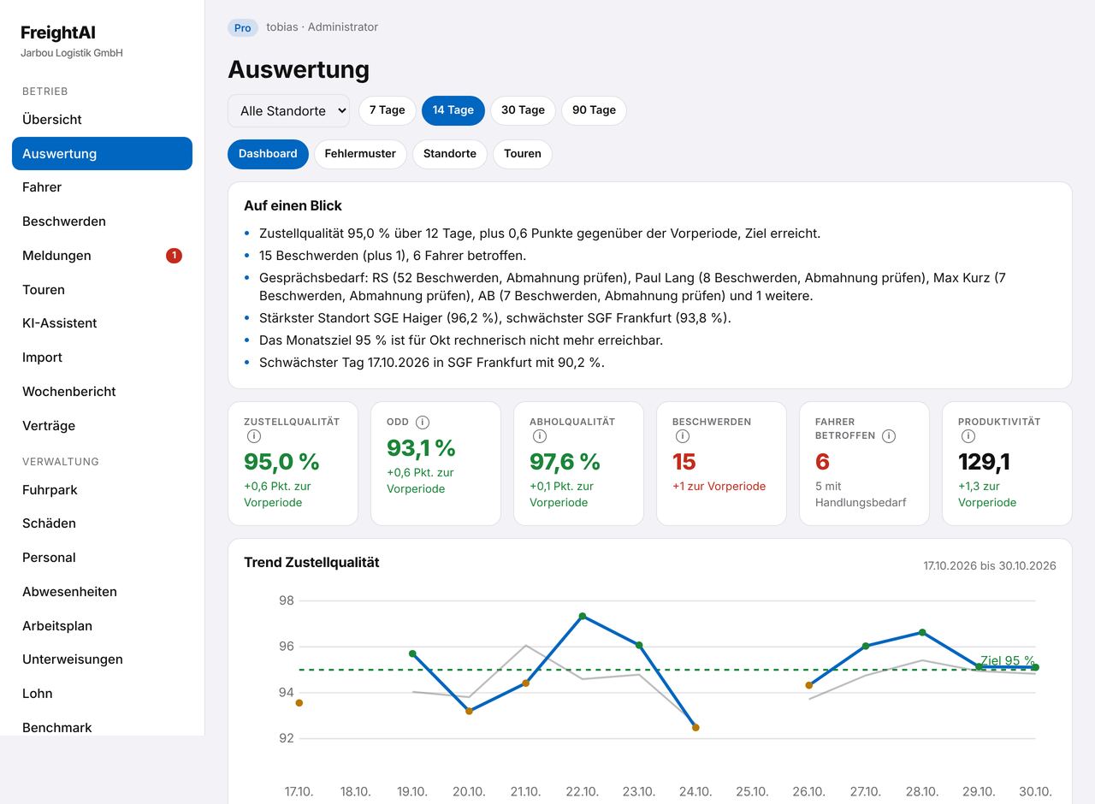Click the info icon in the Beschwerden card
The height and width of the screenshot is (804, 1095).
click(x=683, y=436)
